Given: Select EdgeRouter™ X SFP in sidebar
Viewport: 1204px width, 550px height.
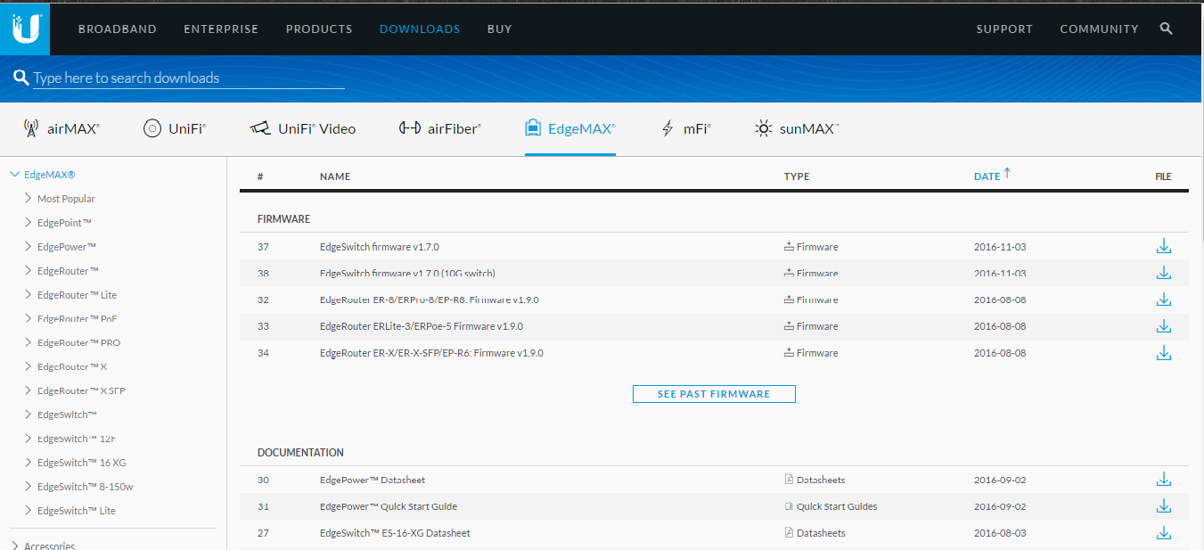Looking at the screenshot, I should pos(81,391).
